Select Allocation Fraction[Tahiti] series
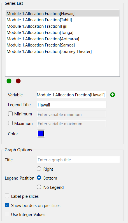The image size is (128, 223). [x=62, y=20]
